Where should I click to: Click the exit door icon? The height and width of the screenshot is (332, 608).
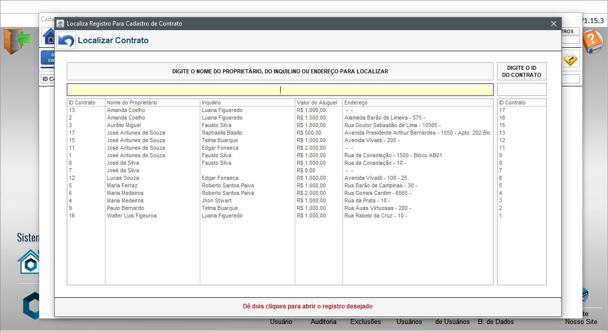[x=17, y=40]
